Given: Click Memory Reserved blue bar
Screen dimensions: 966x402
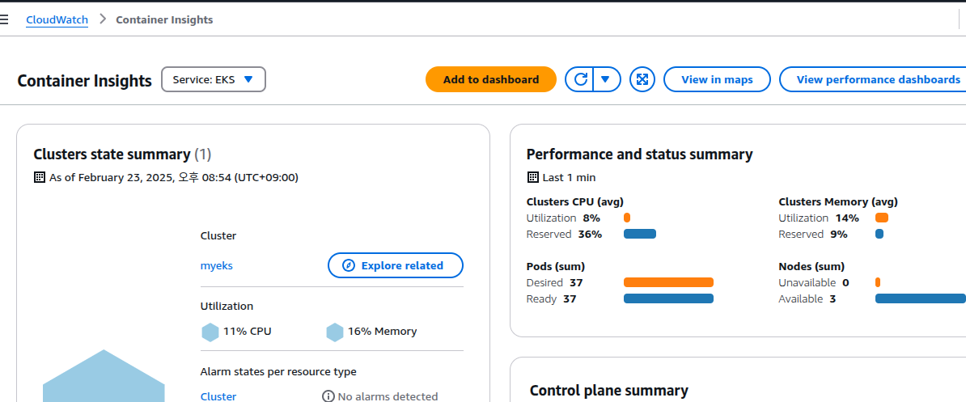Looking at the screenshot, I should click(879, 234).
